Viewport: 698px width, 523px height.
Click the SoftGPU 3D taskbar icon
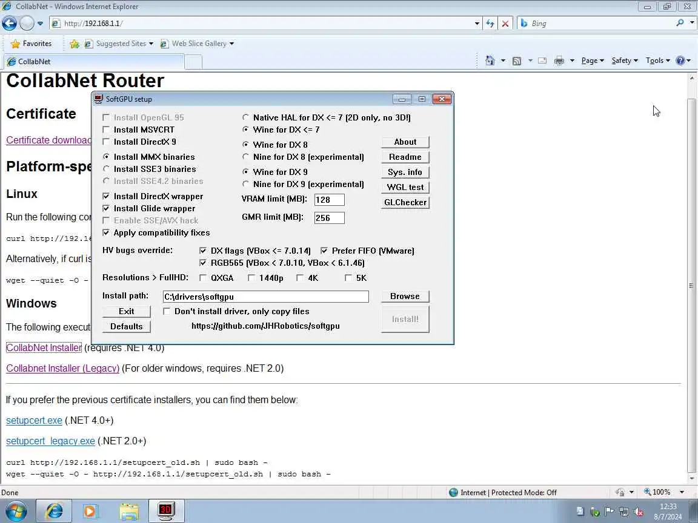165,511
